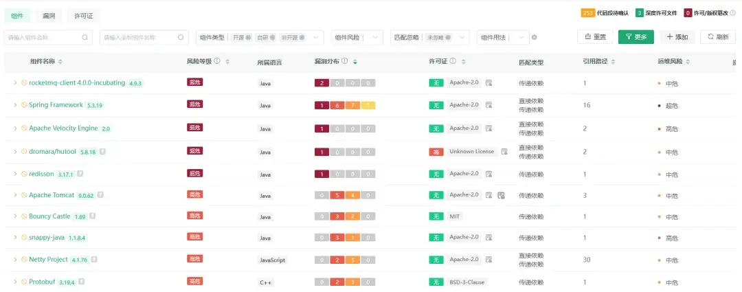Click the clear icon next to 组件用法

tap(535, 37)
